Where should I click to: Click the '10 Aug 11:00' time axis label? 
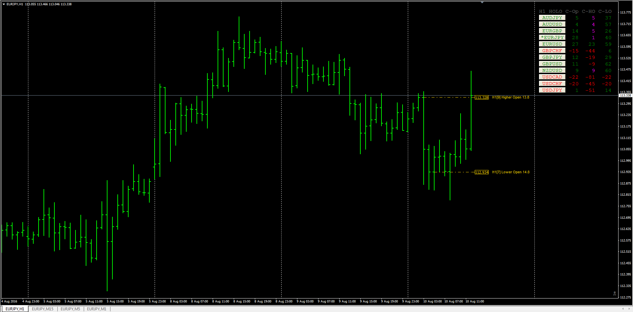click(475, 301)
